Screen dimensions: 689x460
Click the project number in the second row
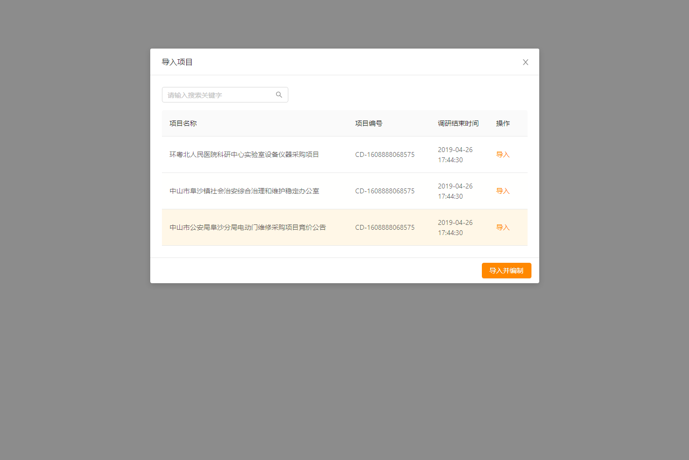[x=385, y=191]
